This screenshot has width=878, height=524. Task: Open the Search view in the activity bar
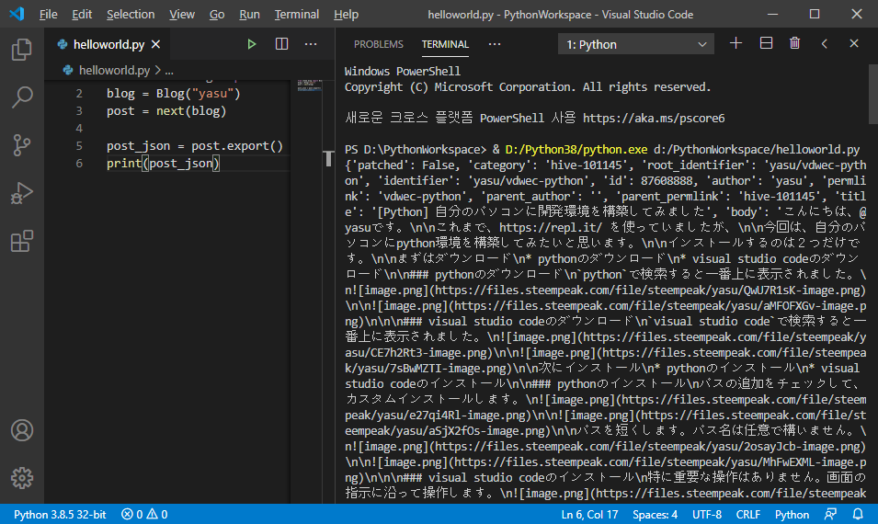[x=22, y=97]
